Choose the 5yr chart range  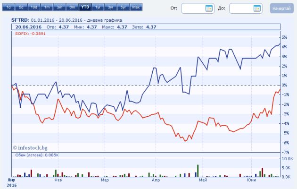coord(124,7)
